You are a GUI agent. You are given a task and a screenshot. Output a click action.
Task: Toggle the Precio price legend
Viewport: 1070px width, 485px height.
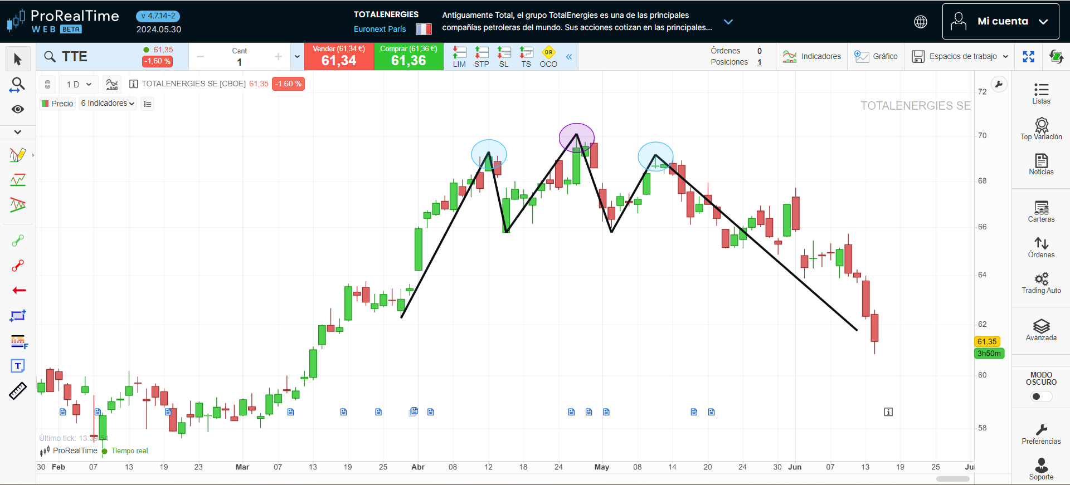click(x=57, y=104)
